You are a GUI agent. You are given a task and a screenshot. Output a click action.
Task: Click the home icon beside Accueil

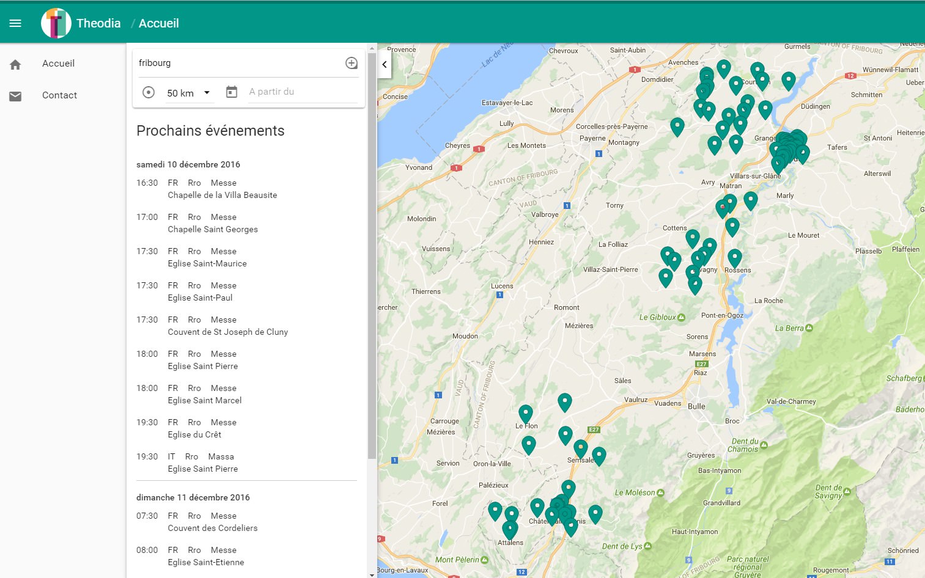point(15,64)
